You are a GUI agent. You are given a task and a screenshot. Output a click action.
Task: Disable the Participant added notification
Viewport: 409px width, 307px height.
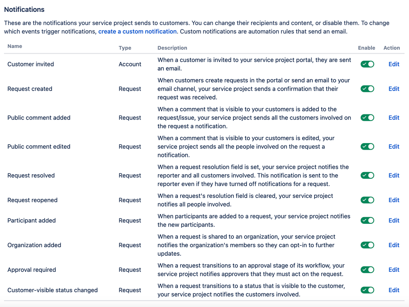coord(367,220)
